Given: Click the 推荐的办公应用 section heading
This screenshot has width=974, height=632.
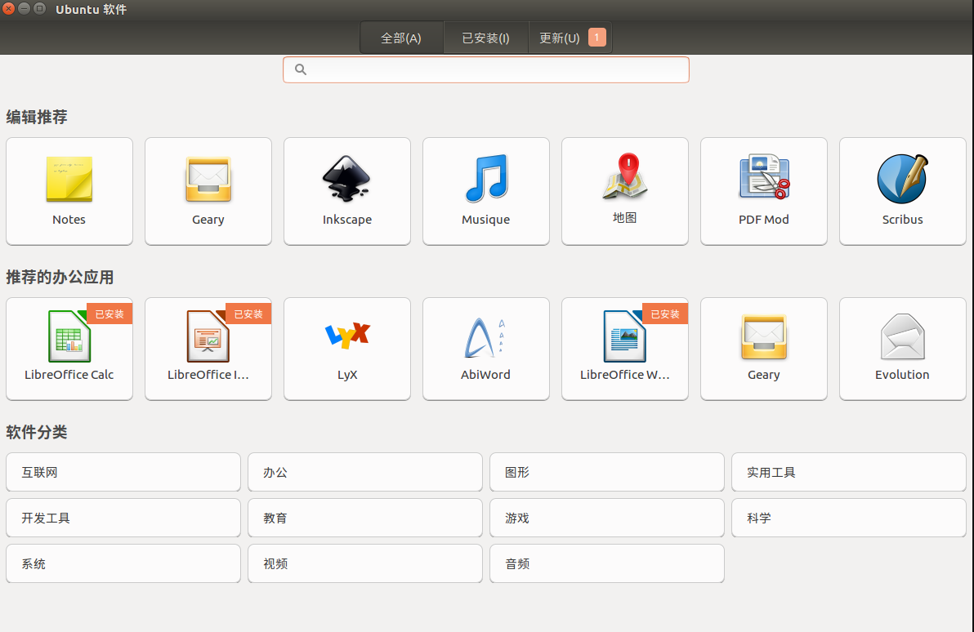Looking at the screenshot, I should tap(60, 277).
